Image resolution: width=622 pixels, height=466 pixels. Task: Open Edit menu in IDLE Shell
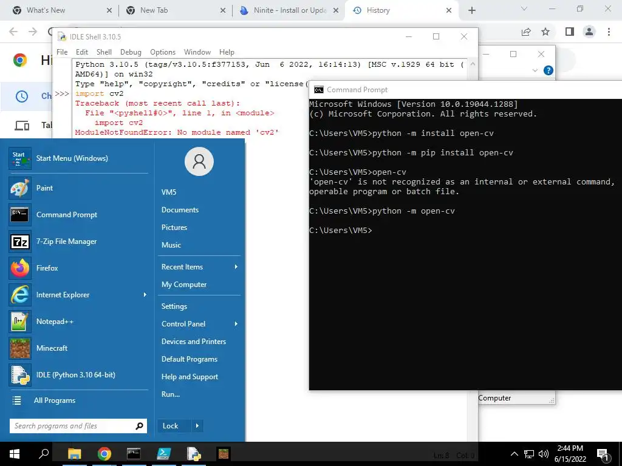[x=82, y=52]
